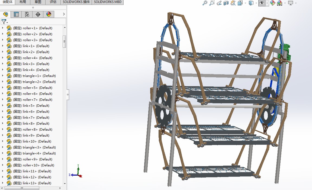Screen dimensions: 312x190
Task: Click triangle<3> part icon
Action: point(9,147)
